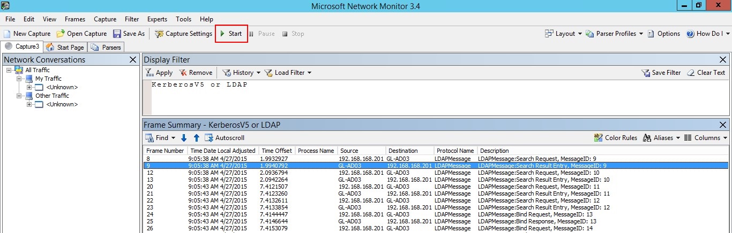This screenshot has height=233, width=732.
Task: Open Capture Settings
Action: coord(183,34)
